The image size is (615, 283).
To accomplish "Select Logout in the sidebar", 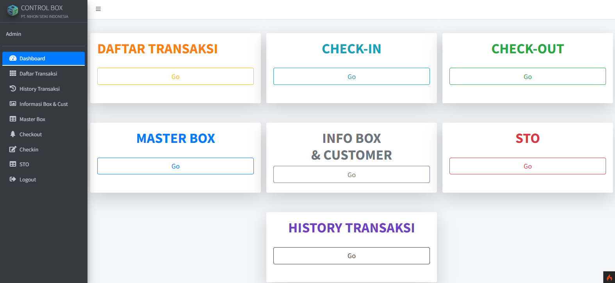I will coord(43,179).
